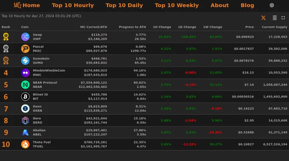Open the Oxen coin name link
This screenshot has width=289, height=161.
(37, 106)
